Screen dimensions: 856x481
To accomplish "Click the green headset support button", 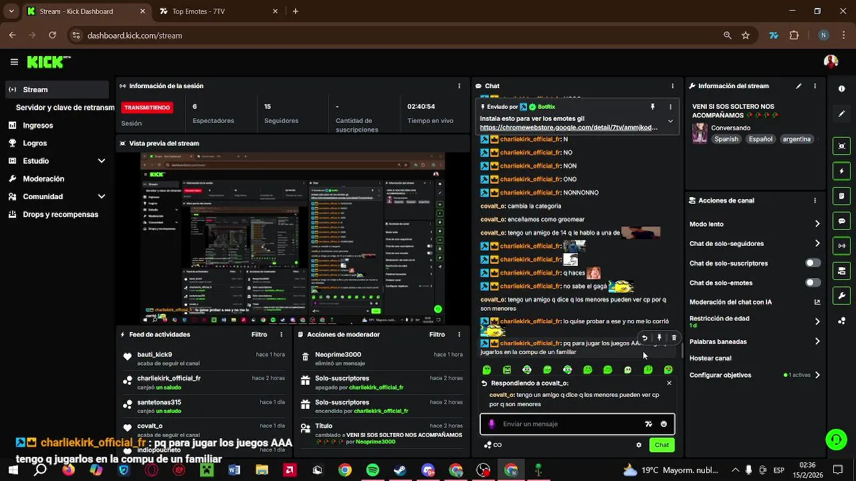I will [x=836, y=439].
